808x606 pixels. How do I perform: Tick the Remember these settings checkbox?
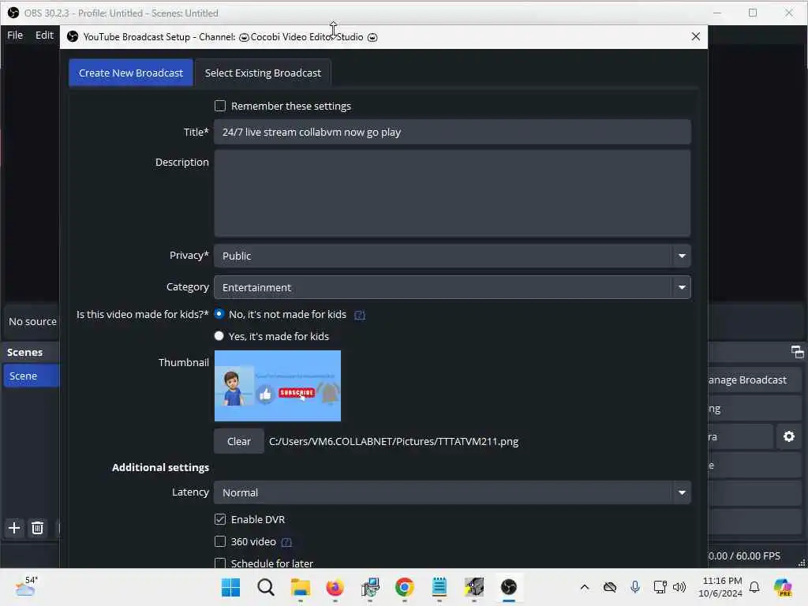[220, 106]
